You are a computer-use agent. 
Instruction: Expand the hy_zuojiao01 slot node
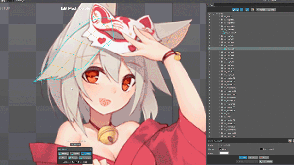tap(220, 120)
